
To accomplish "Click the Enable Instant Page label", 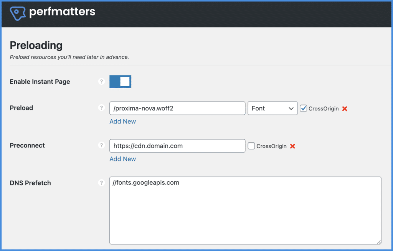I will pos(40,82).
